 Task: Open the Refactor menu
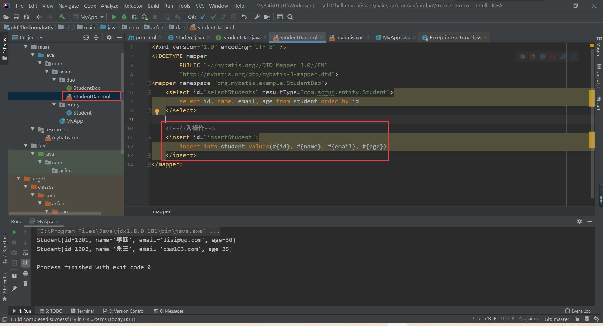[x=133, y=6]
